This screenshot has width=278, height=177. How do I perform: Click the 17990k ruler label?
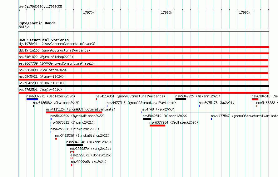245,12
